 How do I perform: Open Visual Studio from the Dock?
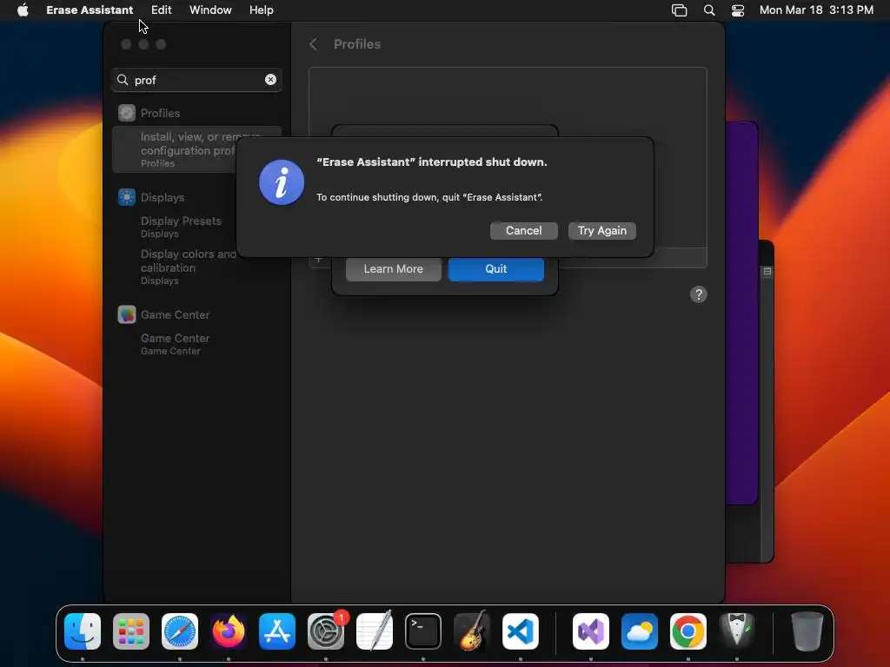[591, 631]
